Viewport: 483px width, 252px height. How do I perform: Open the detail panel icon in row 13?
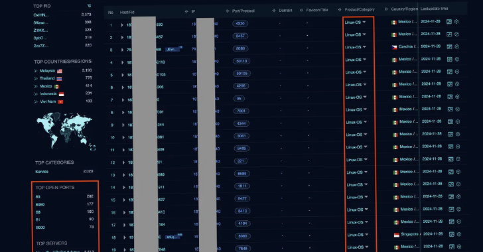[x=450, y=172]
